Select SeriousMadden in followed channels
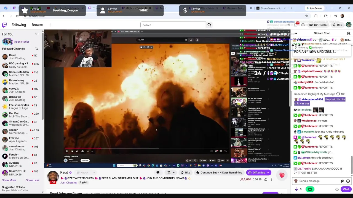The width and height of the screenshot is (353, 198). [21, 74]
